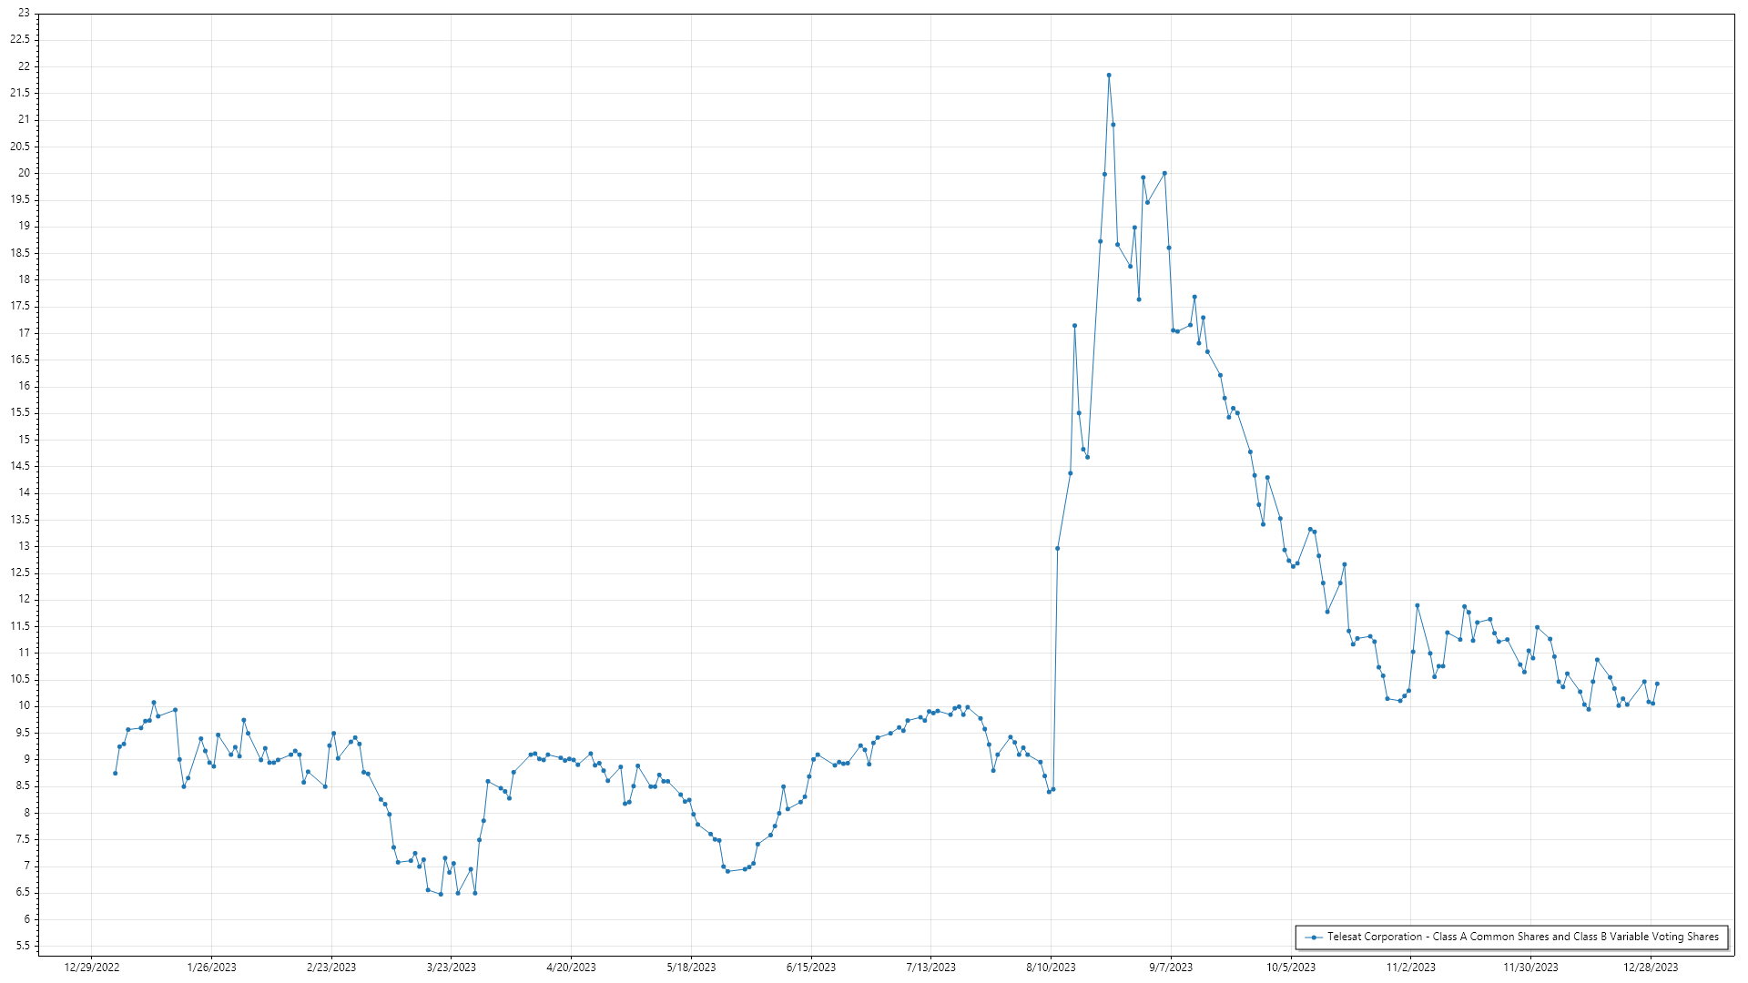
Task: Click the 4/20/2023 x-axis date label
Action: 571,968
